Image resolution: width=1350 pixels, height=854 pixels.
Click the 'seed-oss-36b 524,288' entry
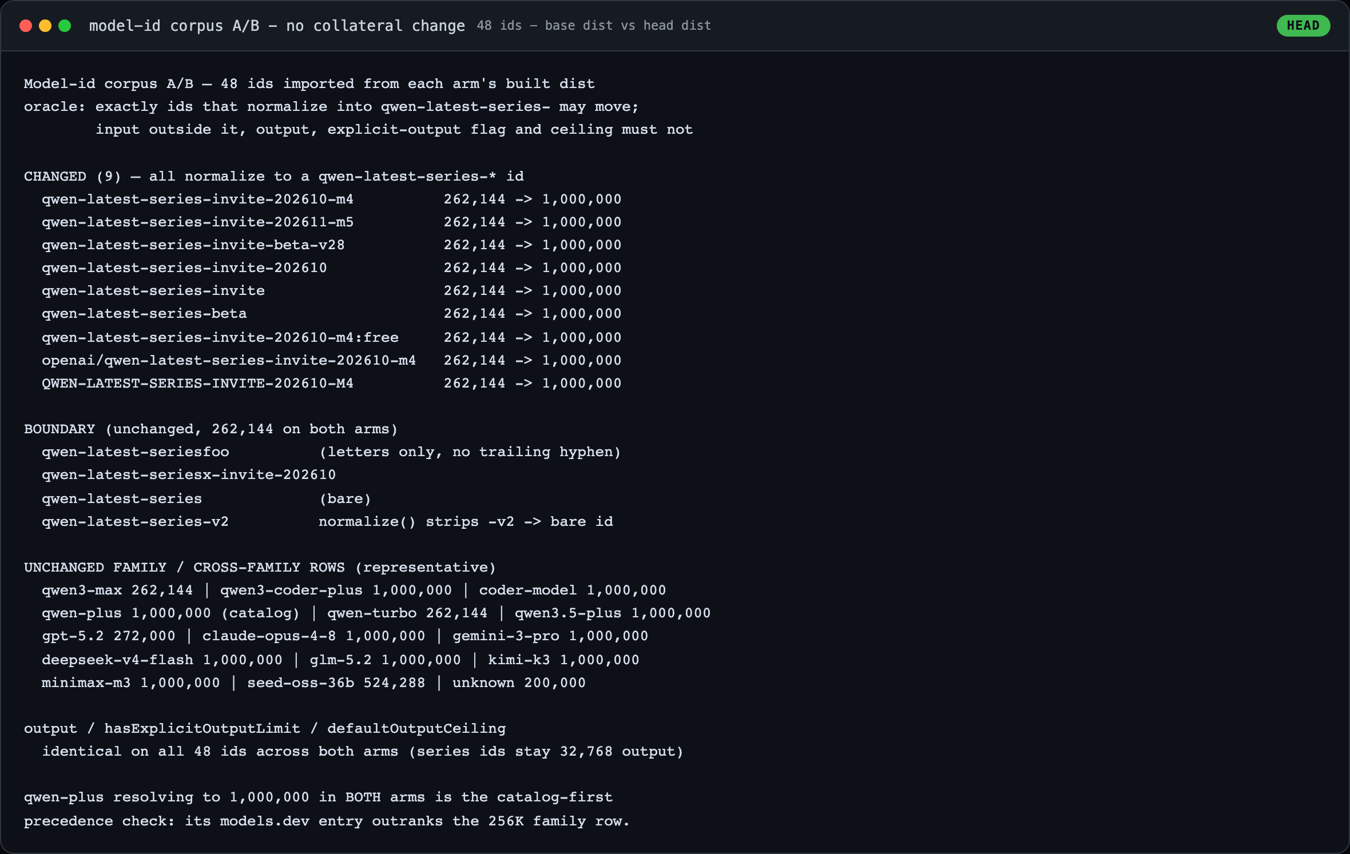pyautogui.click(x=336, y=683)
